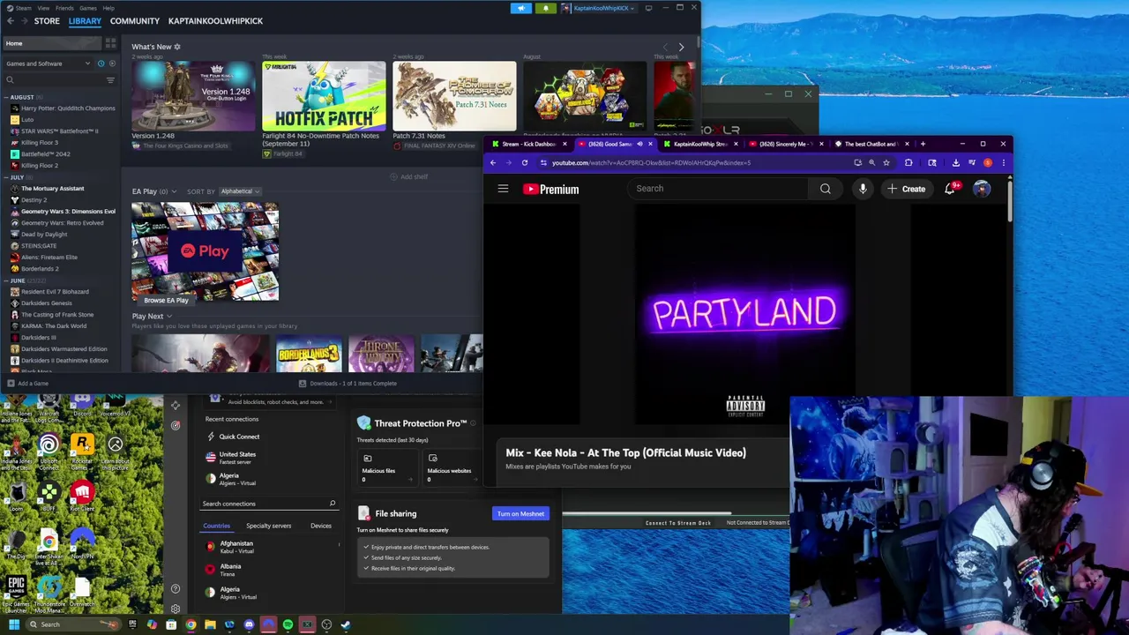Click Browse EA Play button
Screen dimensions: 1129x635
(x=166, y=301)
